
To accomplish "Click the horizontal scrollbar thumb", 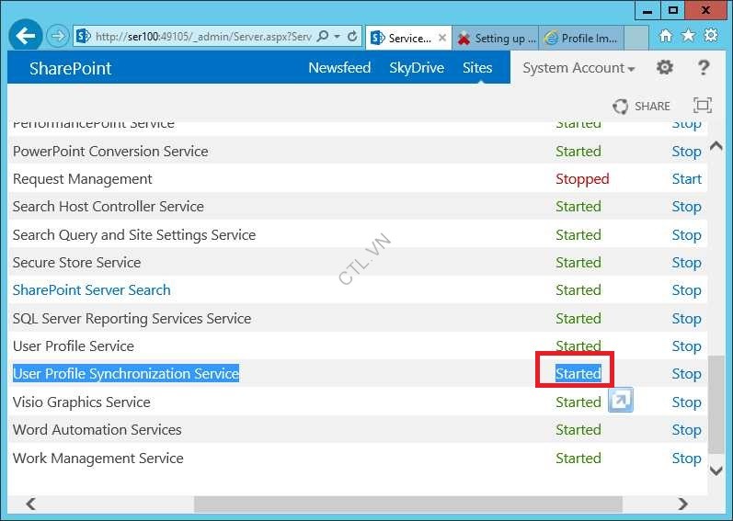I will [x=408, y=504].
